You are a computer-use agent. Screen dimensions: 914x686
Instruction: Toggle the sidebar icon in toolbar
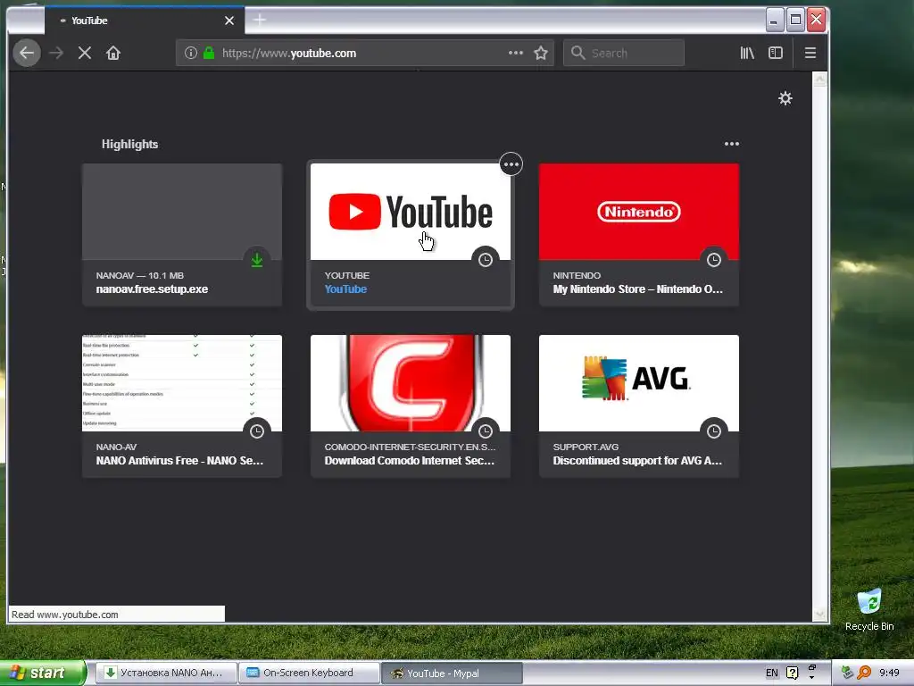[776, 53]
